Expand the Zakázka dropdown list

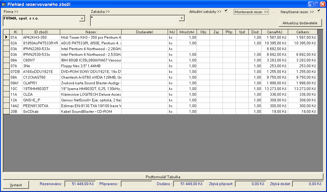point(182,19)
